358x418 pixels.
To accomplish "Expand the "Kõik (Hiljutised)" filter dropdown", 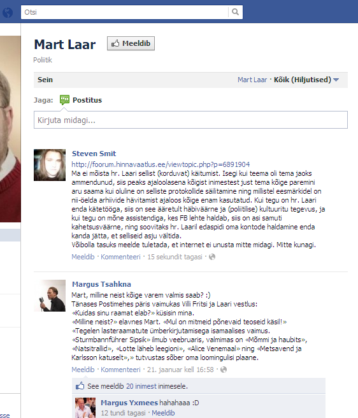I will [306, 80].
